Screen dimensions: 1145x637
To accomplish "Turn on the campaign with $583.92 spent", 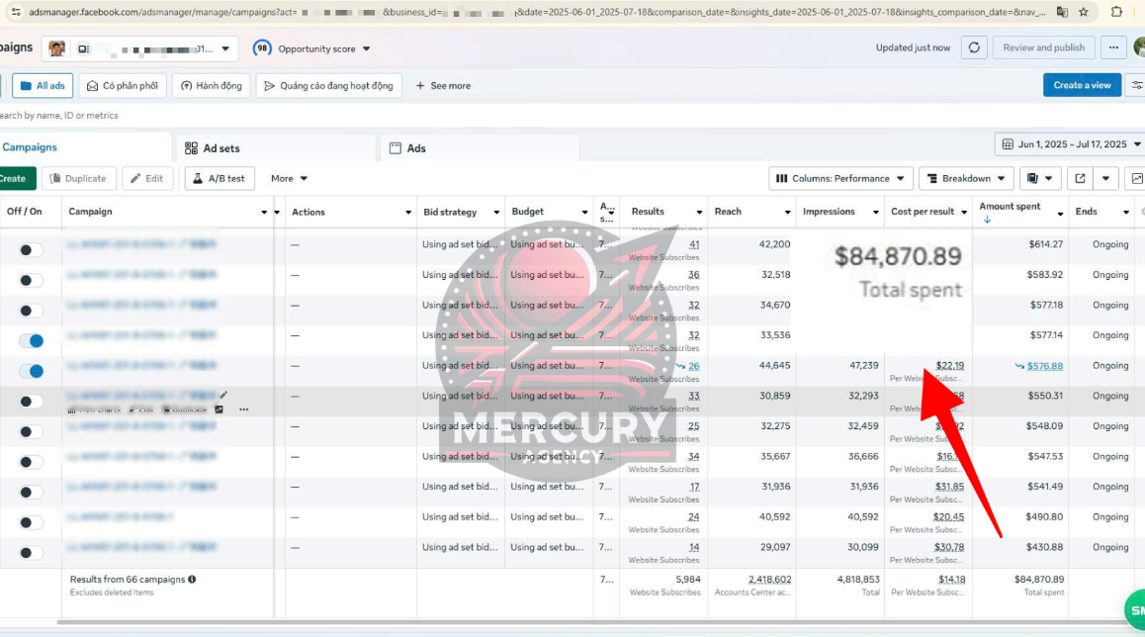I will (x=31, y=281).
